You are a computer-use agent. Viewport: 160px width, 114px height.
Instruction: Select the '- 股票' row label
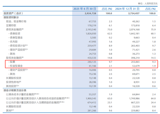[12, 62]
